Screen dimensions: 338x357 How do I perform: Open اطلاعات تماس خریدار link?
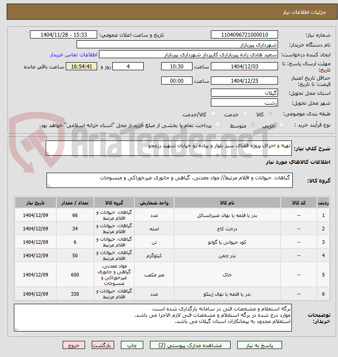pos(74,55)
